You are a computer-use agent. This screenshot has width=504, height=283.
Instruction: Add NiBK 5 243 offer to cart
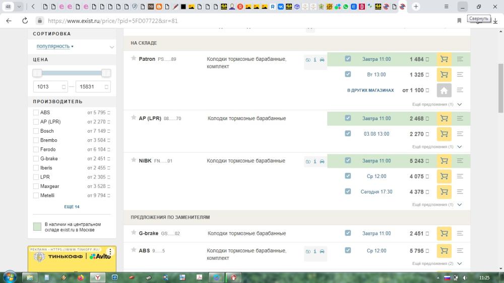point(444,161)
